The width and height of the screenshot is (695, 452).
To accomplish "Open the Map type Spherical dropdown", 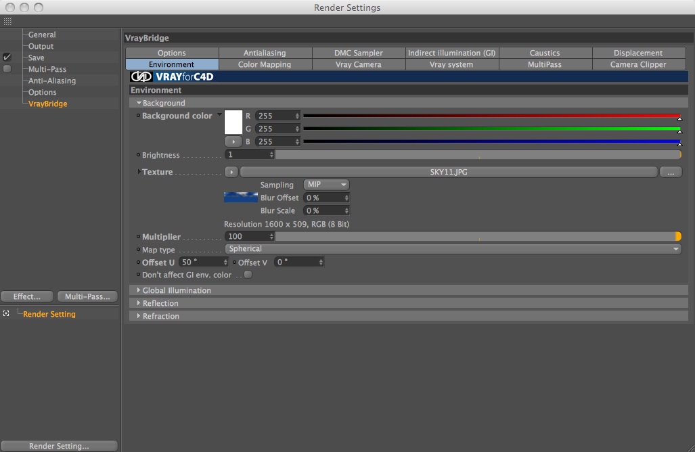I will pyautogui.click(x=453, y=249).
